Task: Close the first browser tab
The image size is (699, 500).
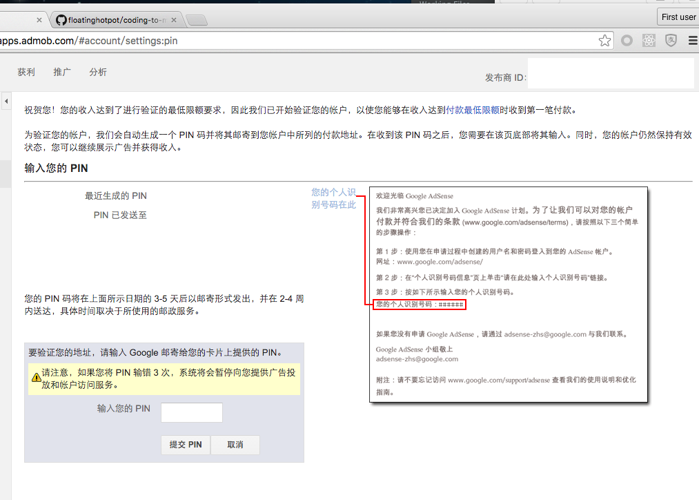Action: point(39,20)
